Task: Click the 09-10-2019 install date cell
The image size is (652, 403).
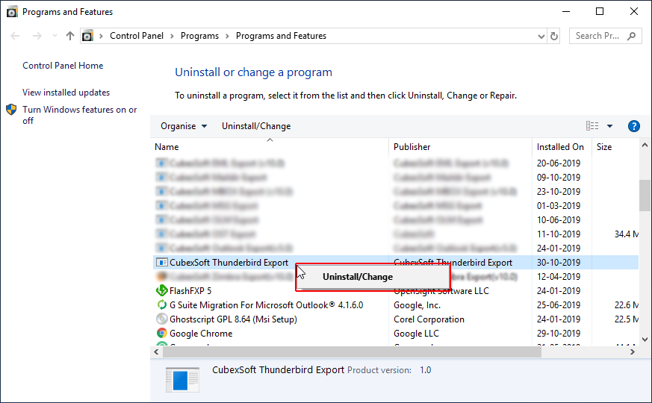Action: tap(558, 178)
